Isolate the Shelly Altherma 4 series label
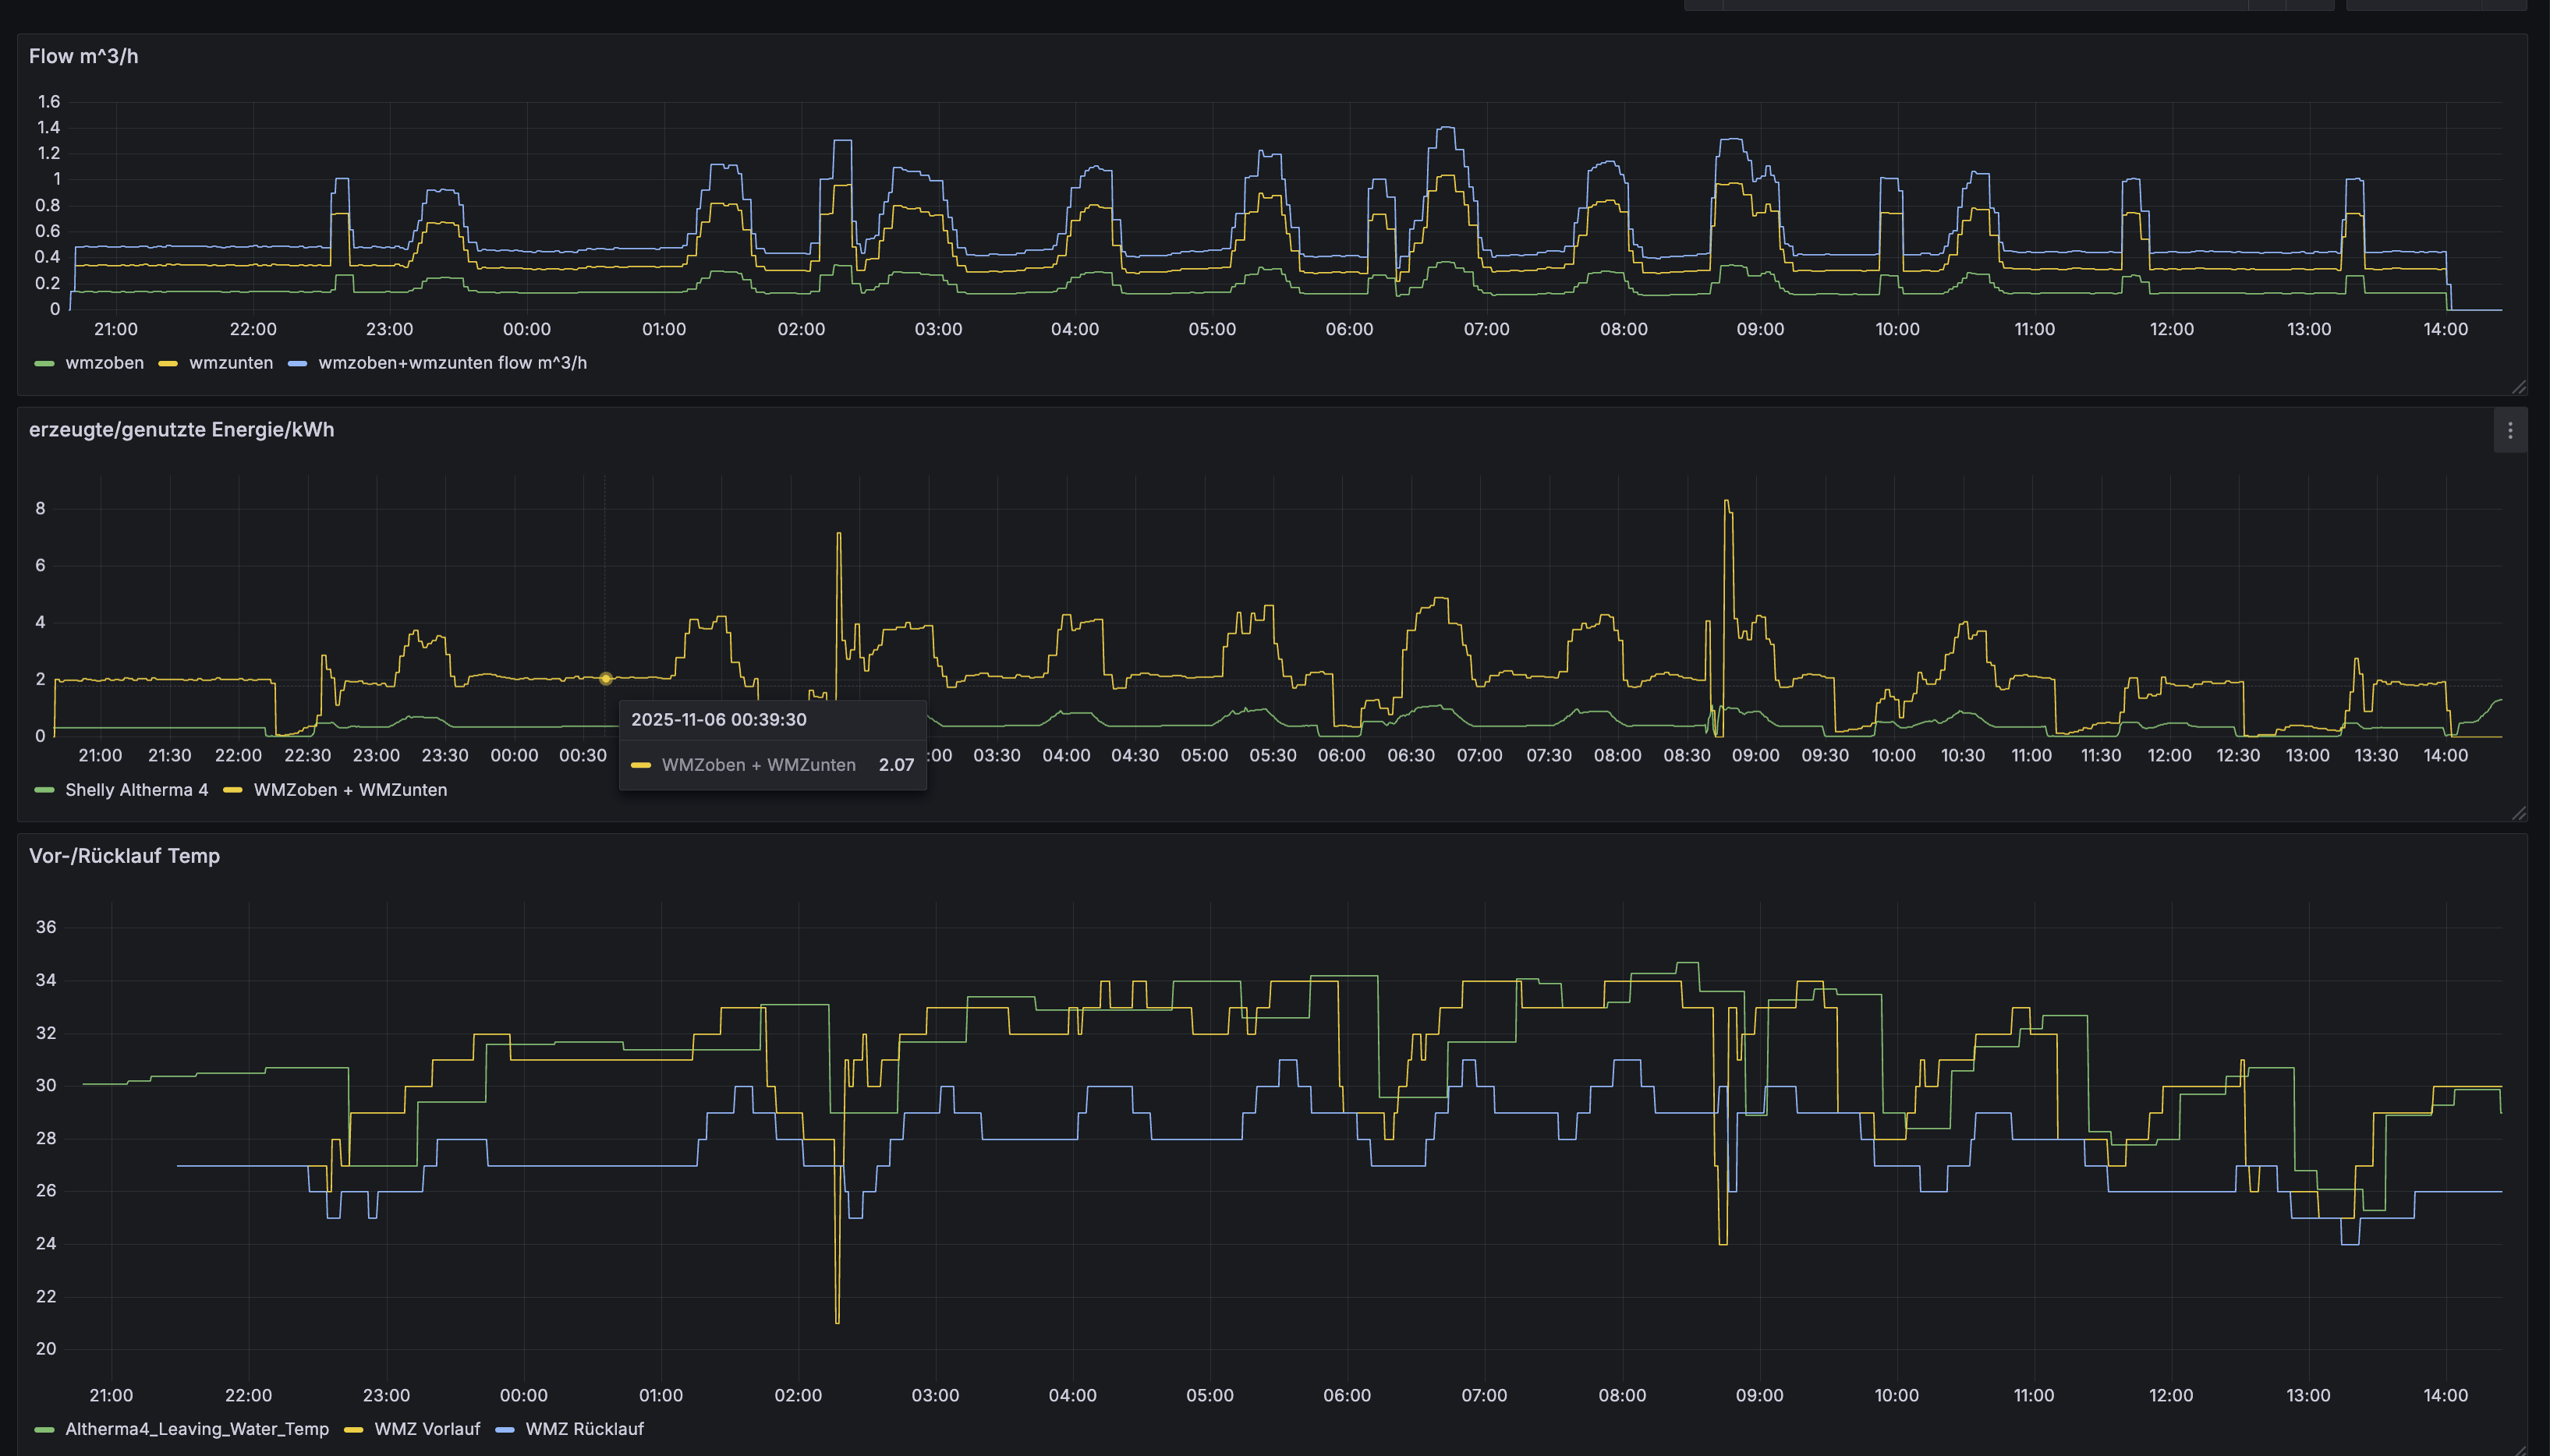 coord(136,790)
